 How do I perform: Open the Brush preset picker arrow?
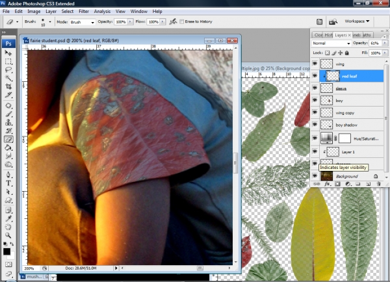click(x=50, y=22)
